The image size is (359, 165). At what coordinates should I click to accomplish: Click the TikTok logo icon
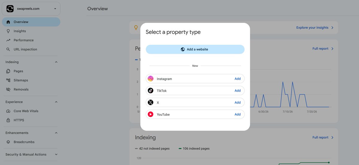pos(150,91)
